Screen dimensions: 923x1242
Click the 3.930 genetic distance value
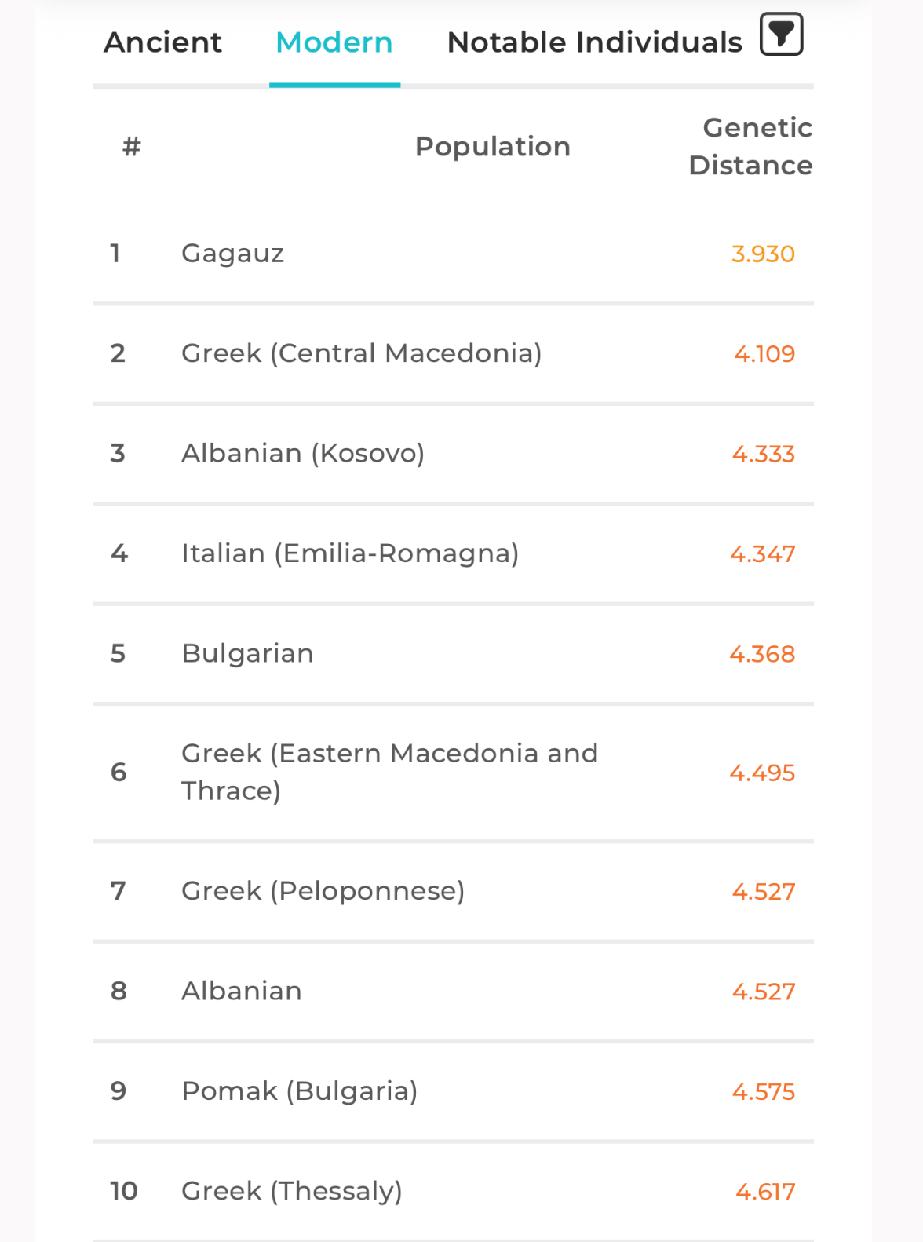point(763,254)
